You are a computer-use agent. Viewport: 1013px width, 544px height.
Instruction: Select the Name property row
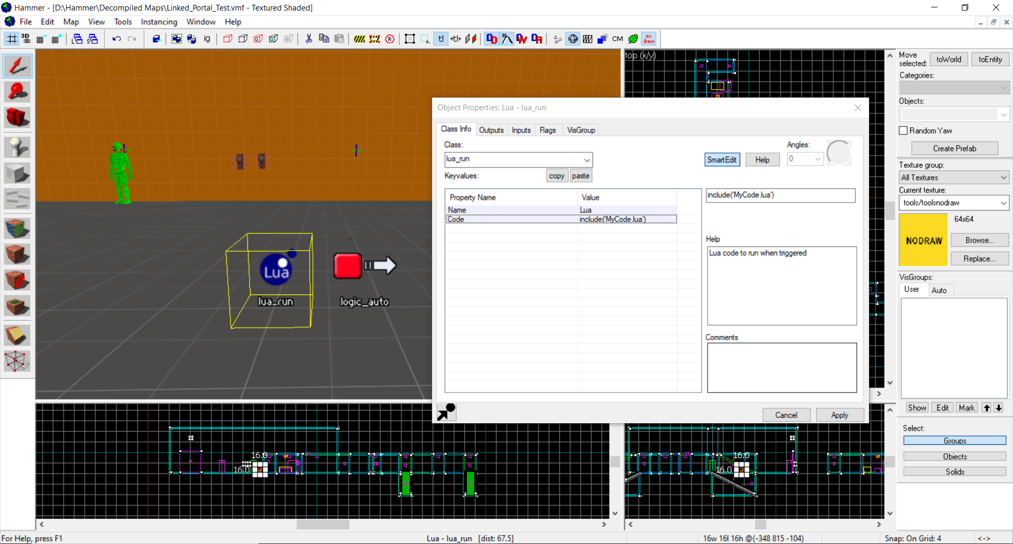[x=562, y=210]
